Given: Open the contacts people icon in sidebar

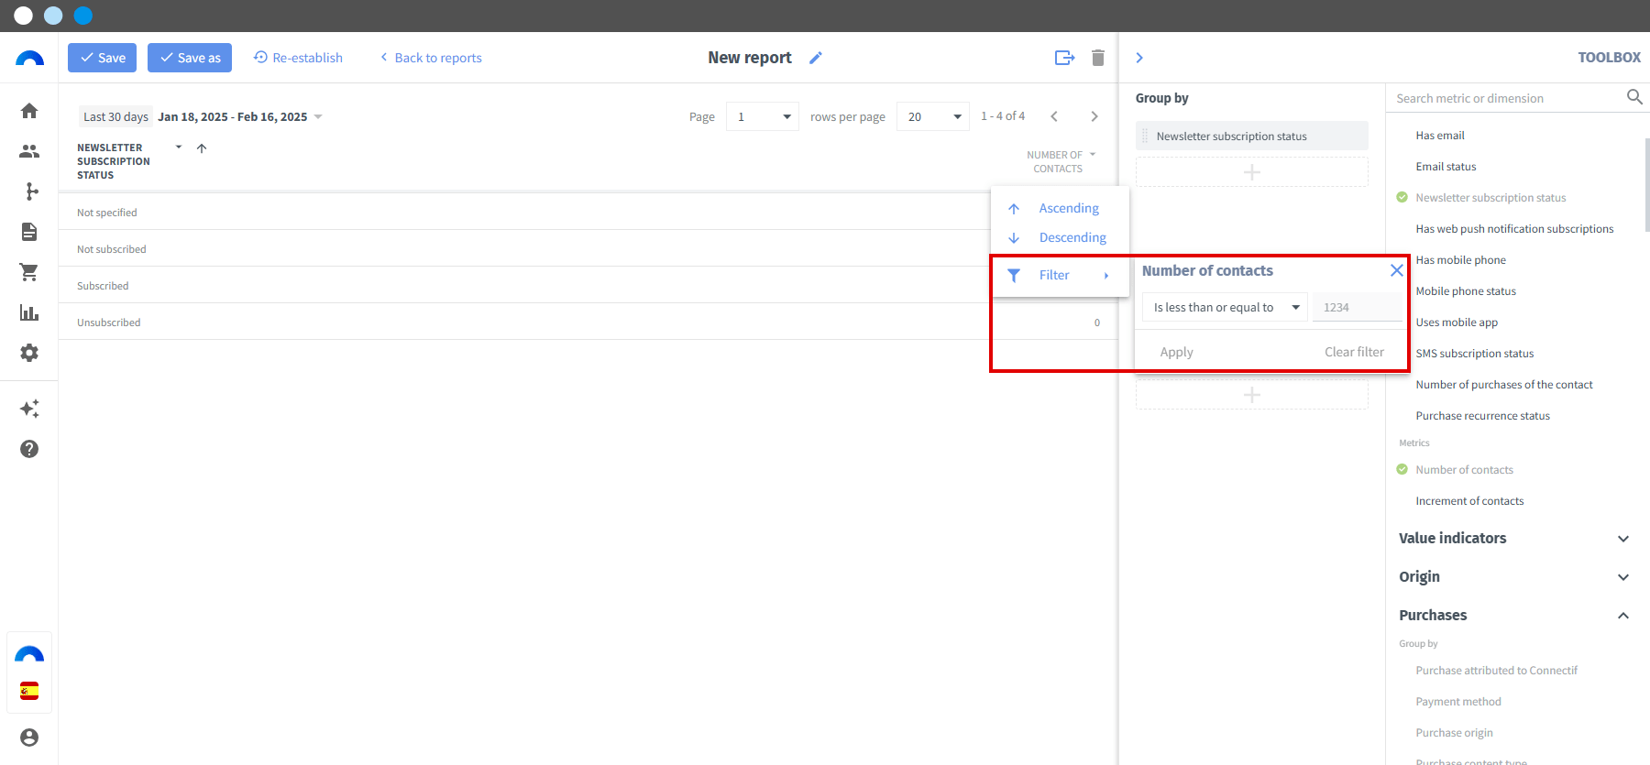Looking at the screenshot, I should point(29,151).
